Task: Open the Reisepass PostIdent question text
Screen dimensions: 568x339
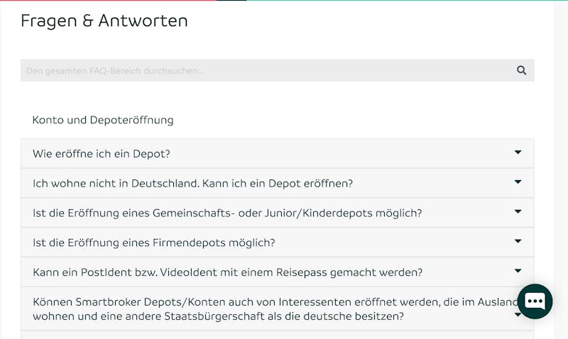Action: [x=227, y=272]
